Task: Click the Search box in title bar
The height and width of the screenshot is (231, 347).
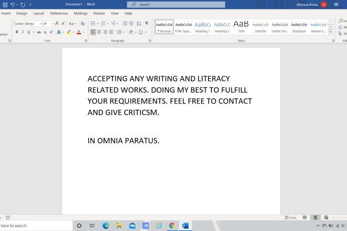Action: point(176,4)
